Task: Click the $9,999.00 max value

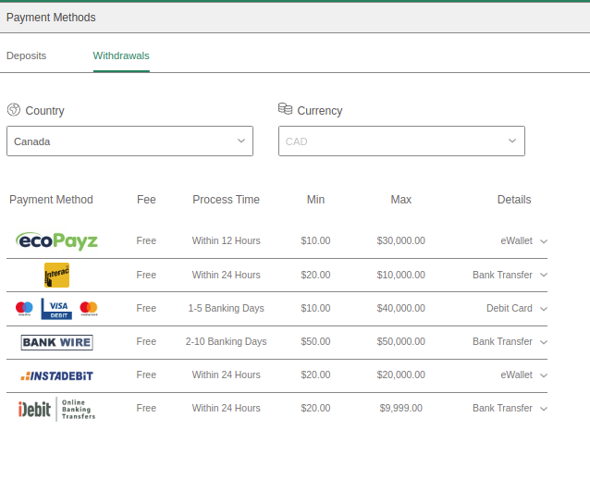Action: (x=401, y=408)
